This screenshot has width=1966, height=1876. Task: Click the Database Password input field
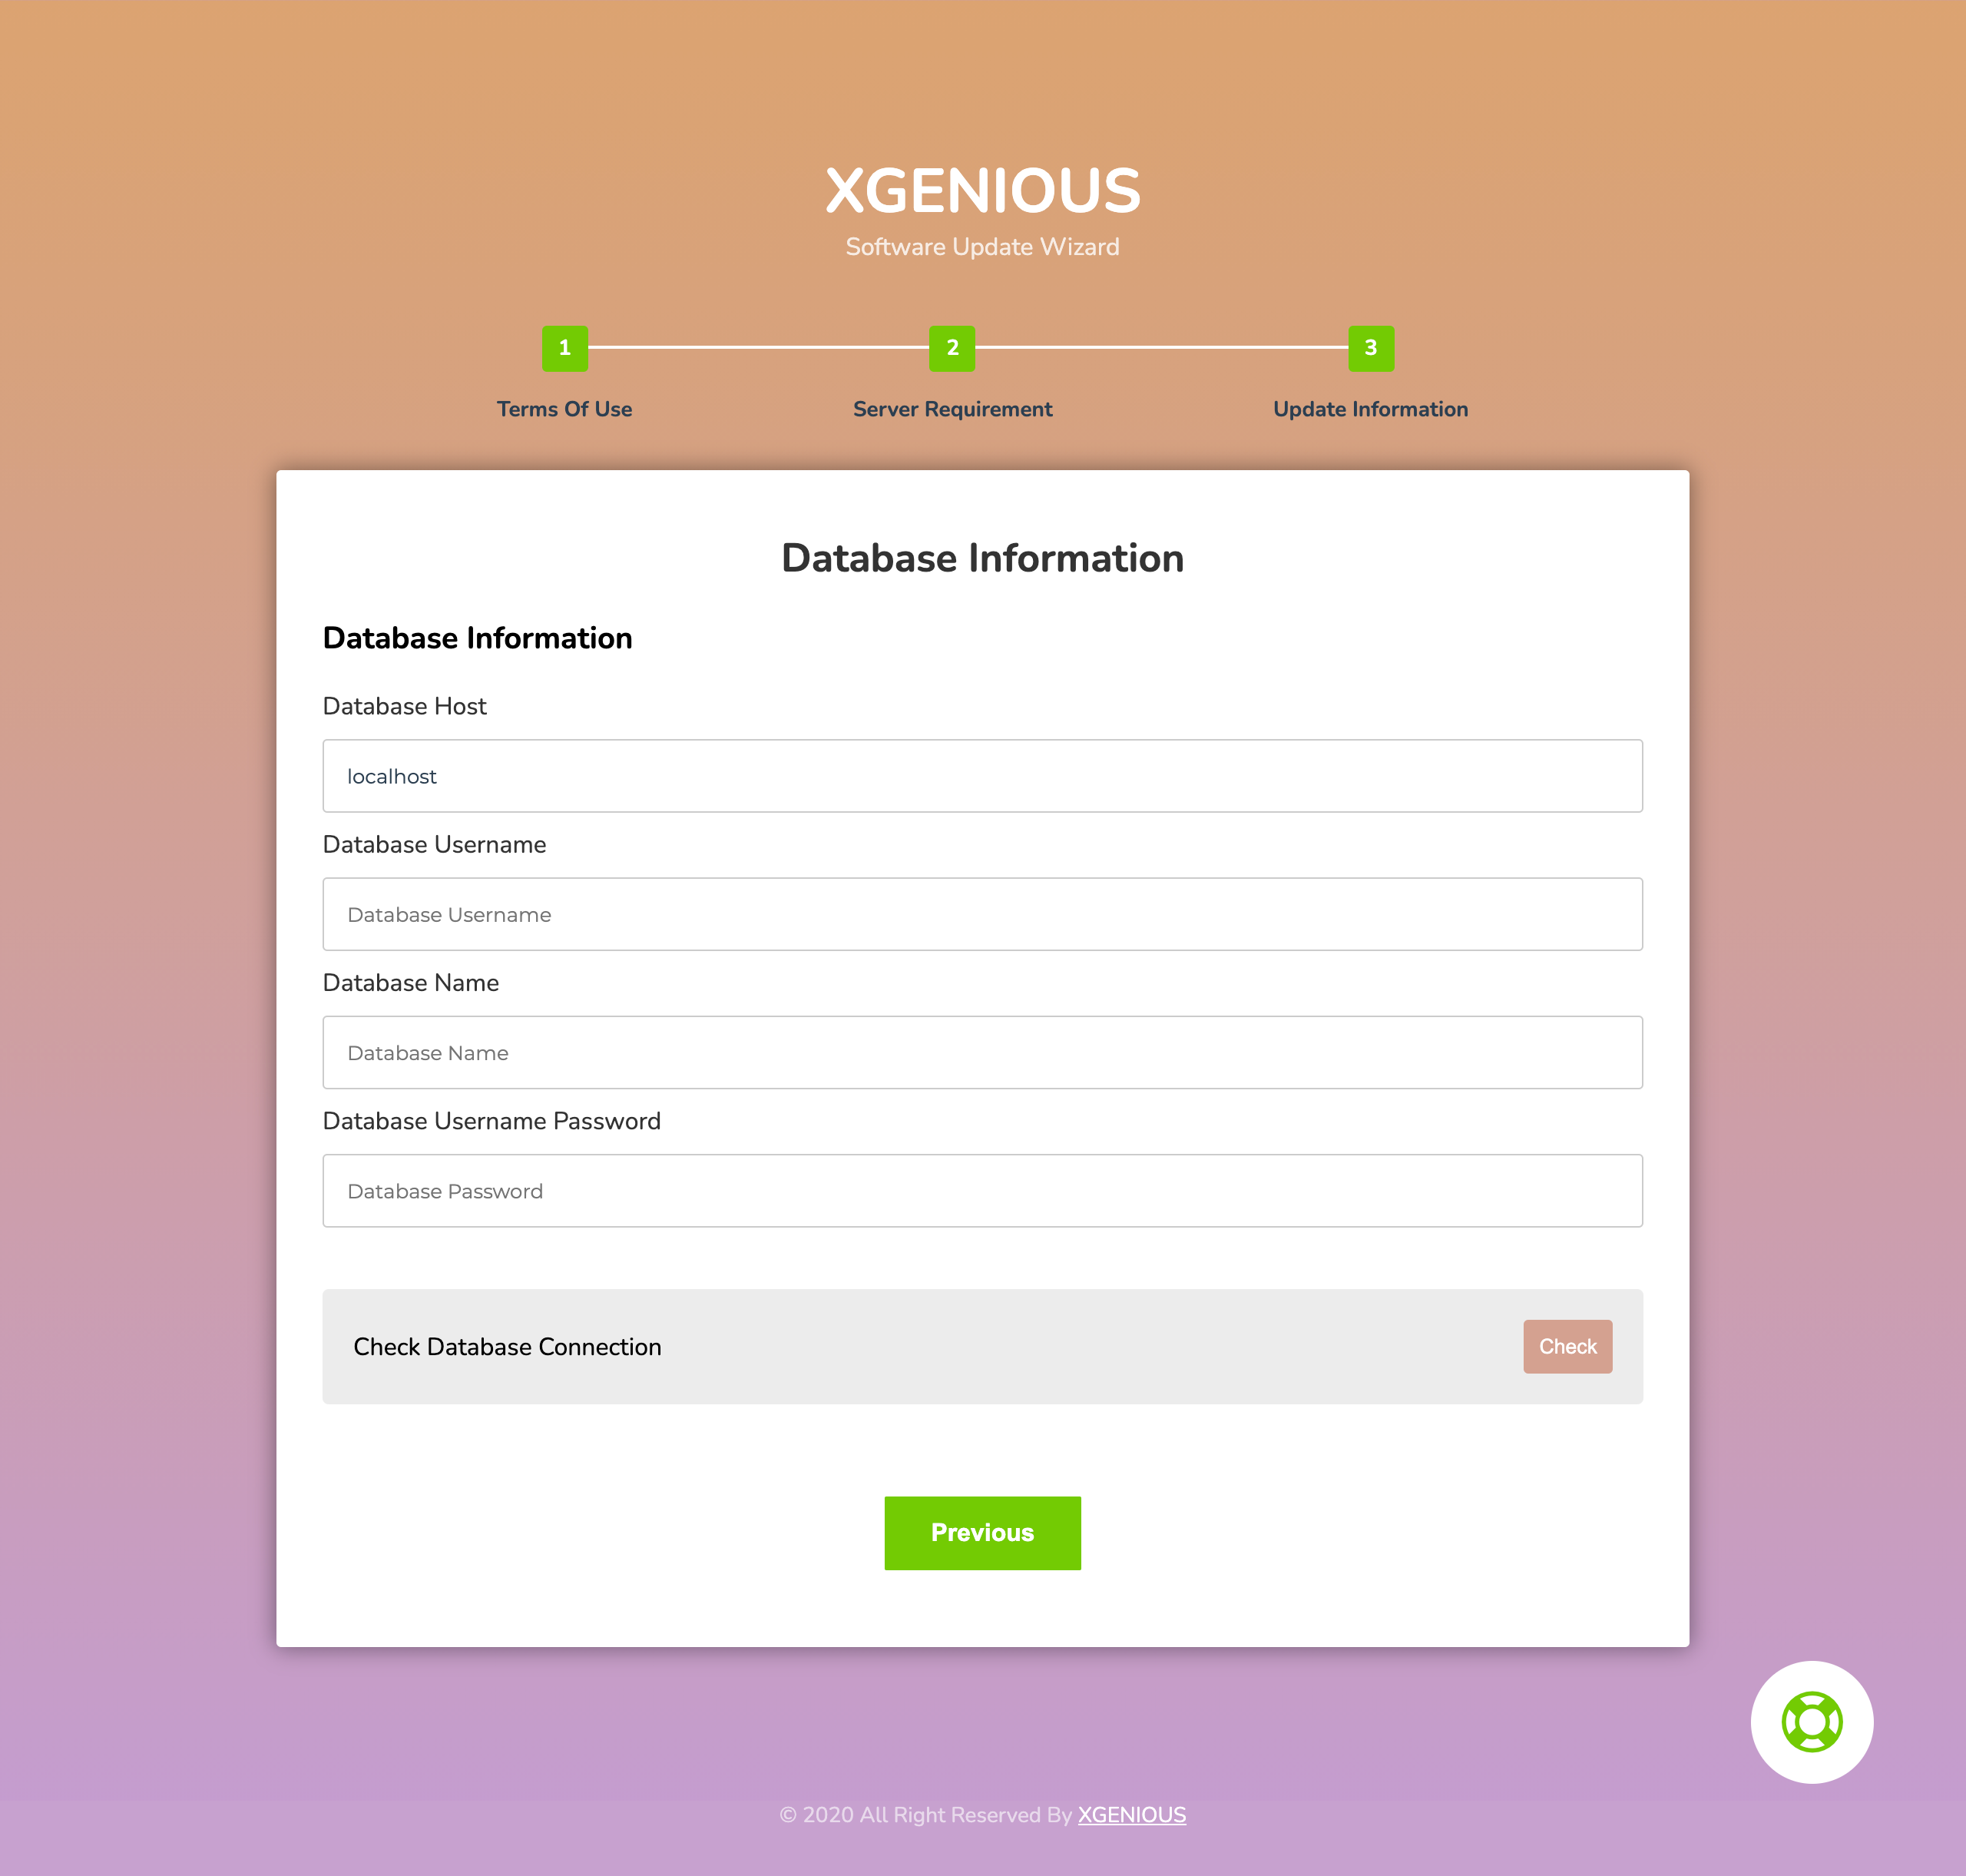pos(983,1191)
